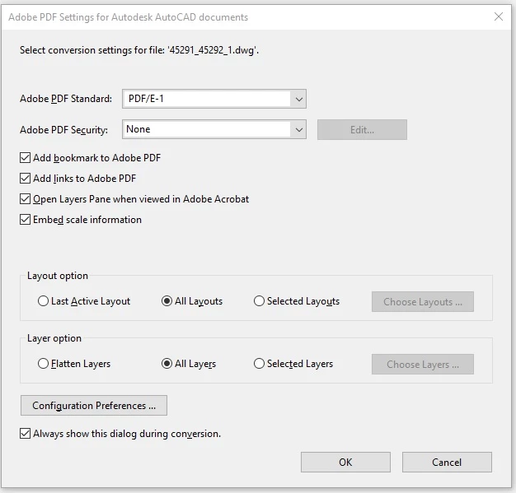The height and width of the screenshot is (493, 516).
Task: Choose Selected Layouts radio option
Action: [259, 301]
